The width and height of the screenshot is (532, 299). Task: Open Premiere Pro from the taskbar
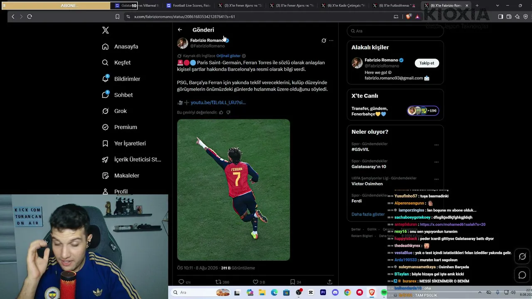[x=323, y=293]
